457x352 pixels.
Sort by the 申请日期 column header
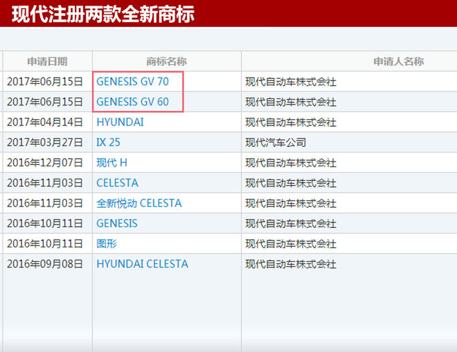(x=47, y=62)
